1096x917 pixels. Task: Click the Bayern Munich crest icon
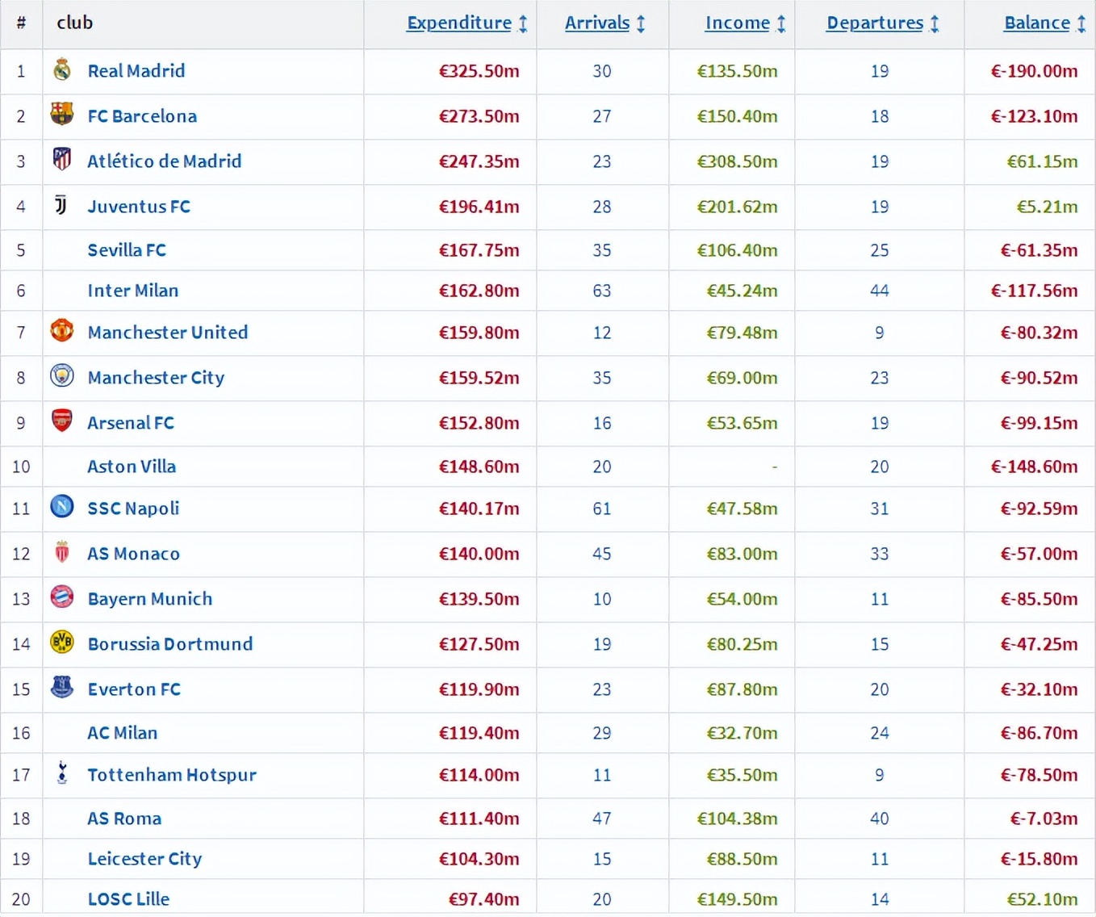pos(62,597)
